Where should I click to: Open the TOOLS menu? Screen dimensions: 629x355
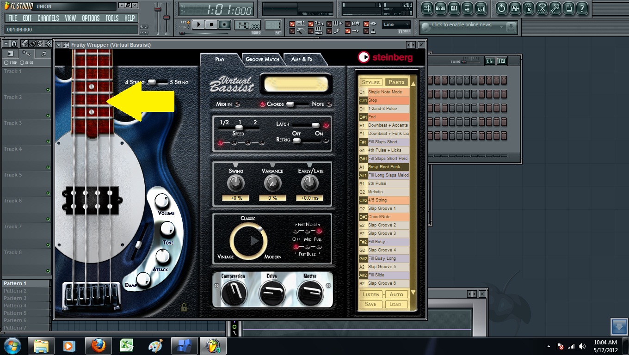pos(112,18)
